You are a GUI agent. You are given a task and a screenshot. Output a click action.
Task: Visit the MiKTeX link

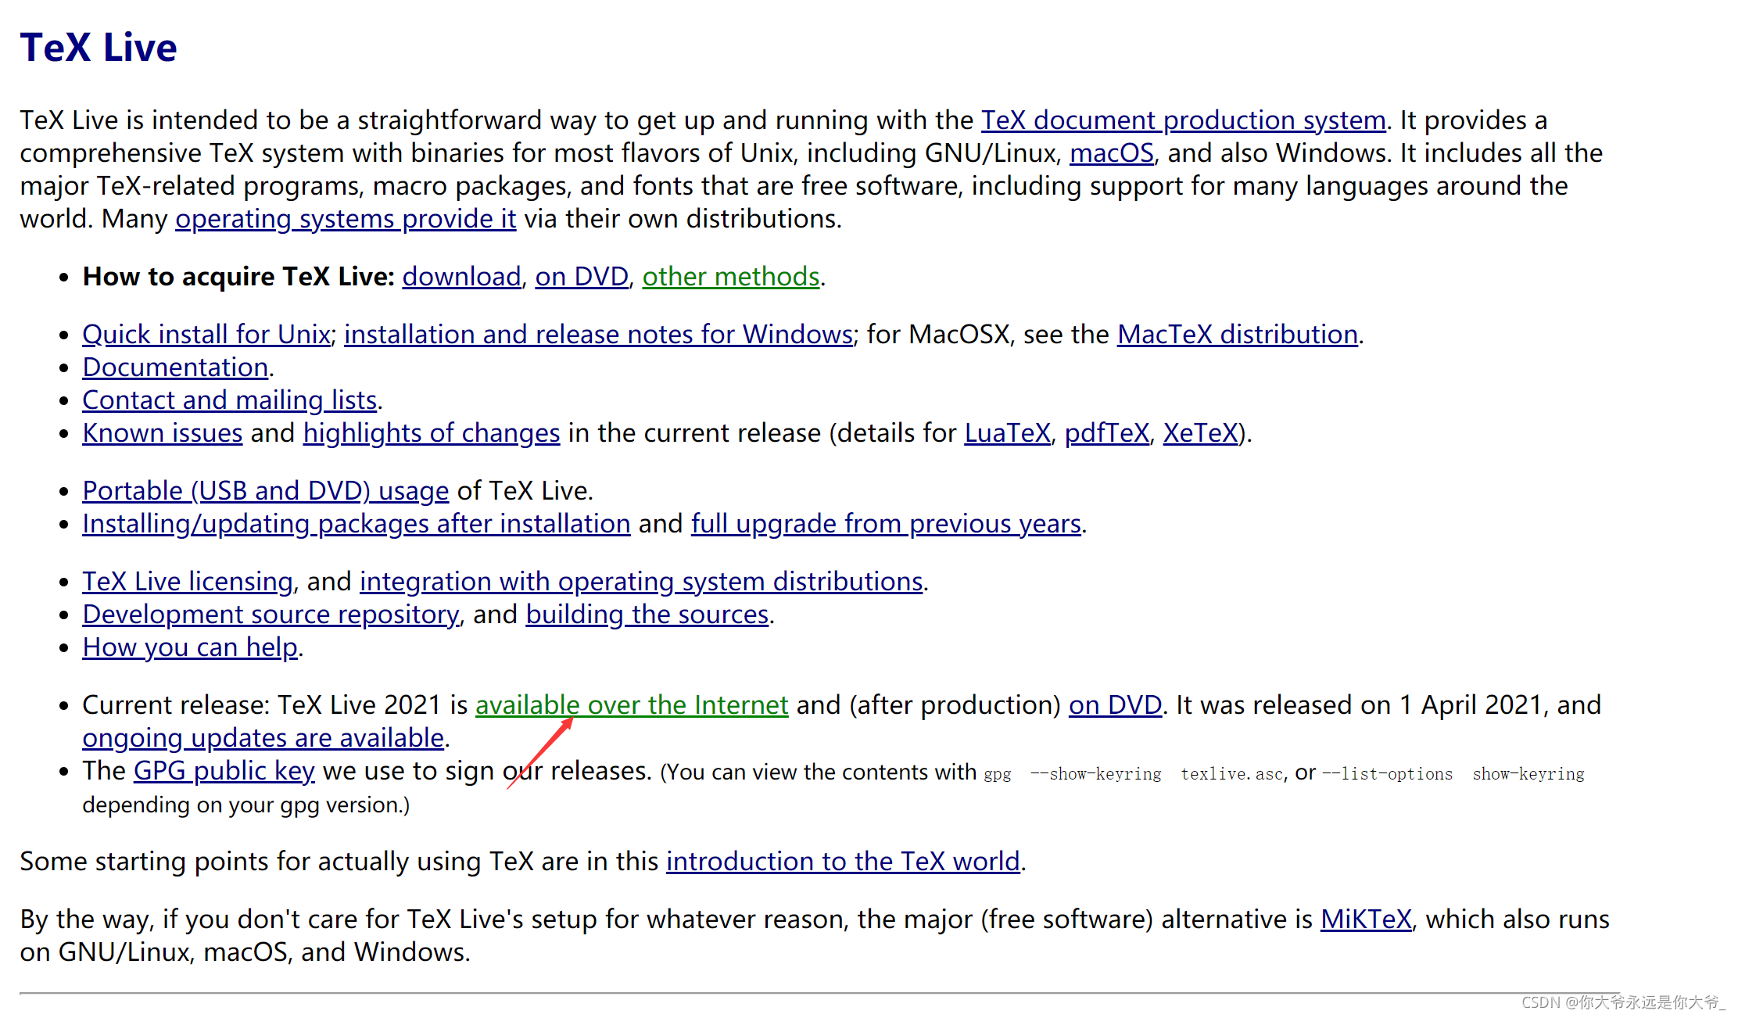pyautogui.click(x=1365, y=919)
